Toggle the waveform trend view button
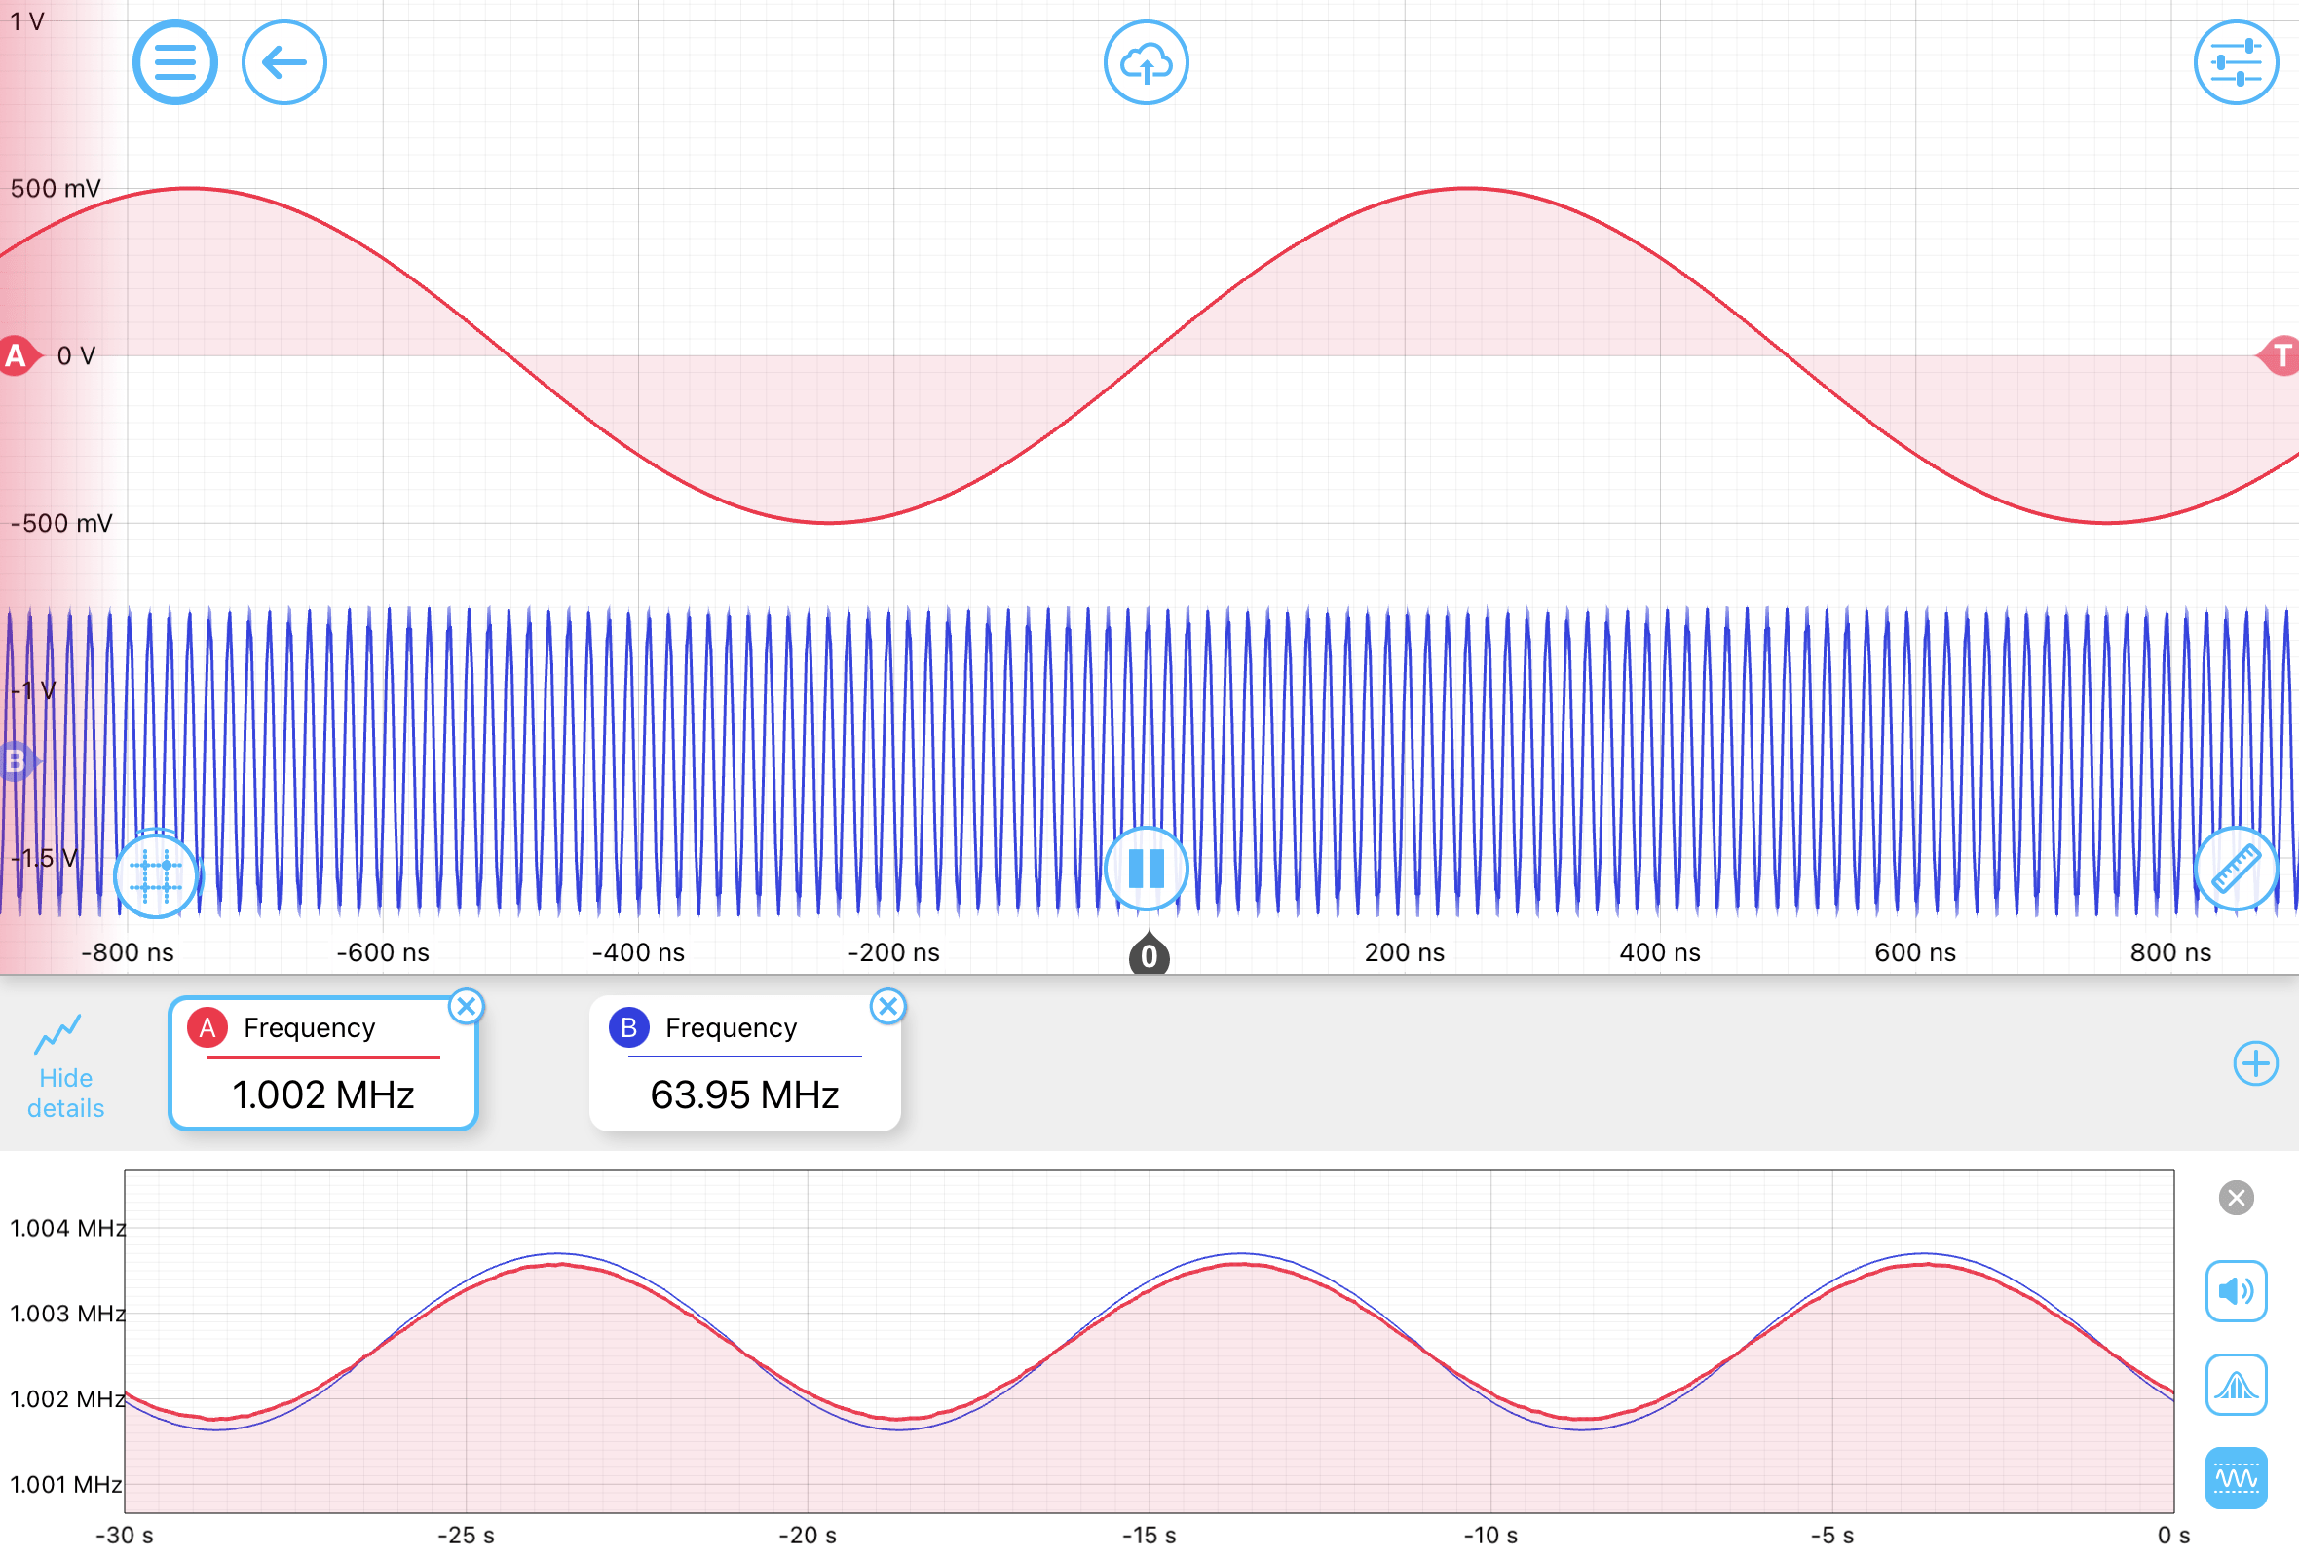The width and height of the screenshot is (2299, 1558). 2235,1478
